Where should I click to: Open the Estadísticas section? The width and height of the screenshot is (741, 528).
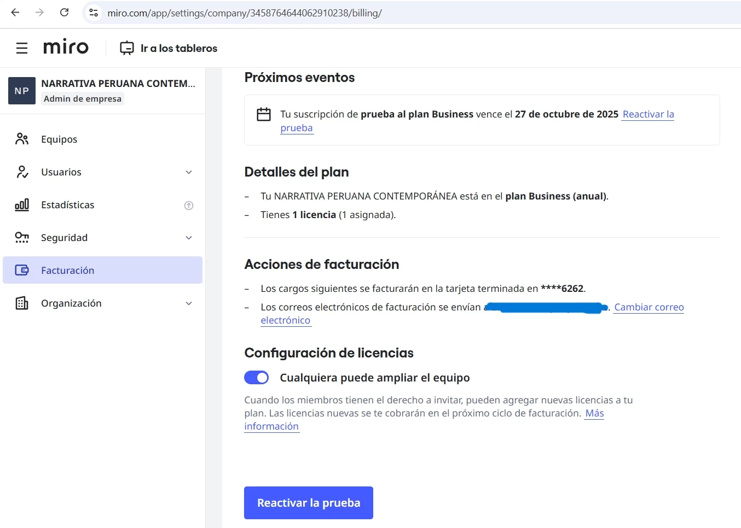(x=102, y=204)
